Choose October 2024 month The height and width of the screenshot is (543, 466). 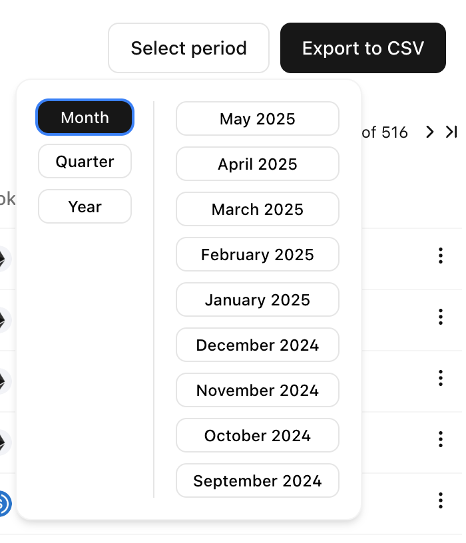click(258, 435)
